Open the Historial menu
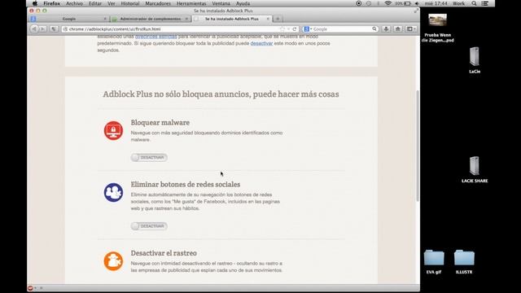 click(x=130, y=3)
